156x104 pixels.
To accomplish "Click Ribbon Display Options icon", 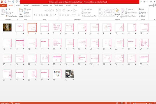I will [x=144, y=2].
